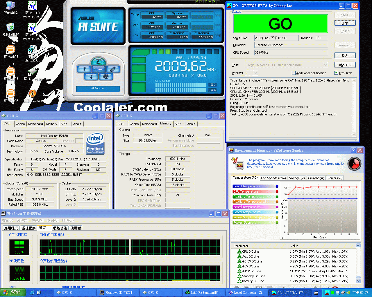This screenshot has width=372, height=297.
Task: Click Sandra parameter list scroll-down arrow
Action: pos(358,281)
